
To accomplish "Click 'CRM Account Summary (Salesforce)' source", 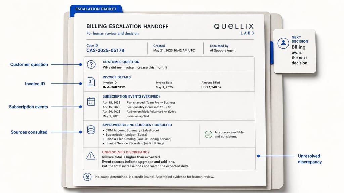I will point(132,130).
